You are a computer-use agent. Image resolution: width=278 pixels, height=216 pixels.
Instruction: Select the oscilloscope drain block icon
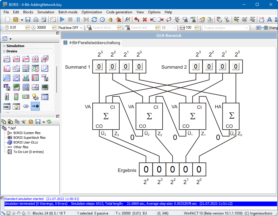[16, 87]
